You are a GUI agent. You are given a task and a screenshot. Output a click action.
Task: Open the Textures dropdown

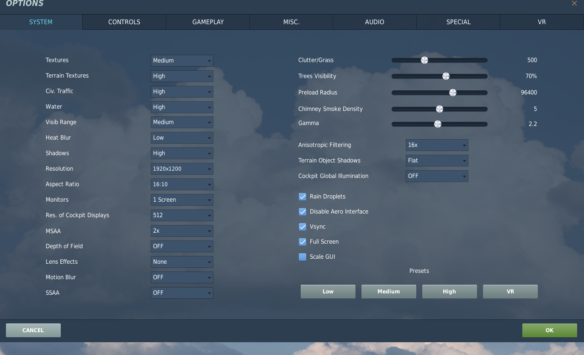tap(182, 61)
